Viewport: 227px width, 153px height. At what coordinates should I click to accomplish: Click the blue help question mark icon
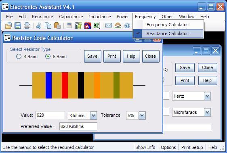pyautogui.click(x=127, y=25)
